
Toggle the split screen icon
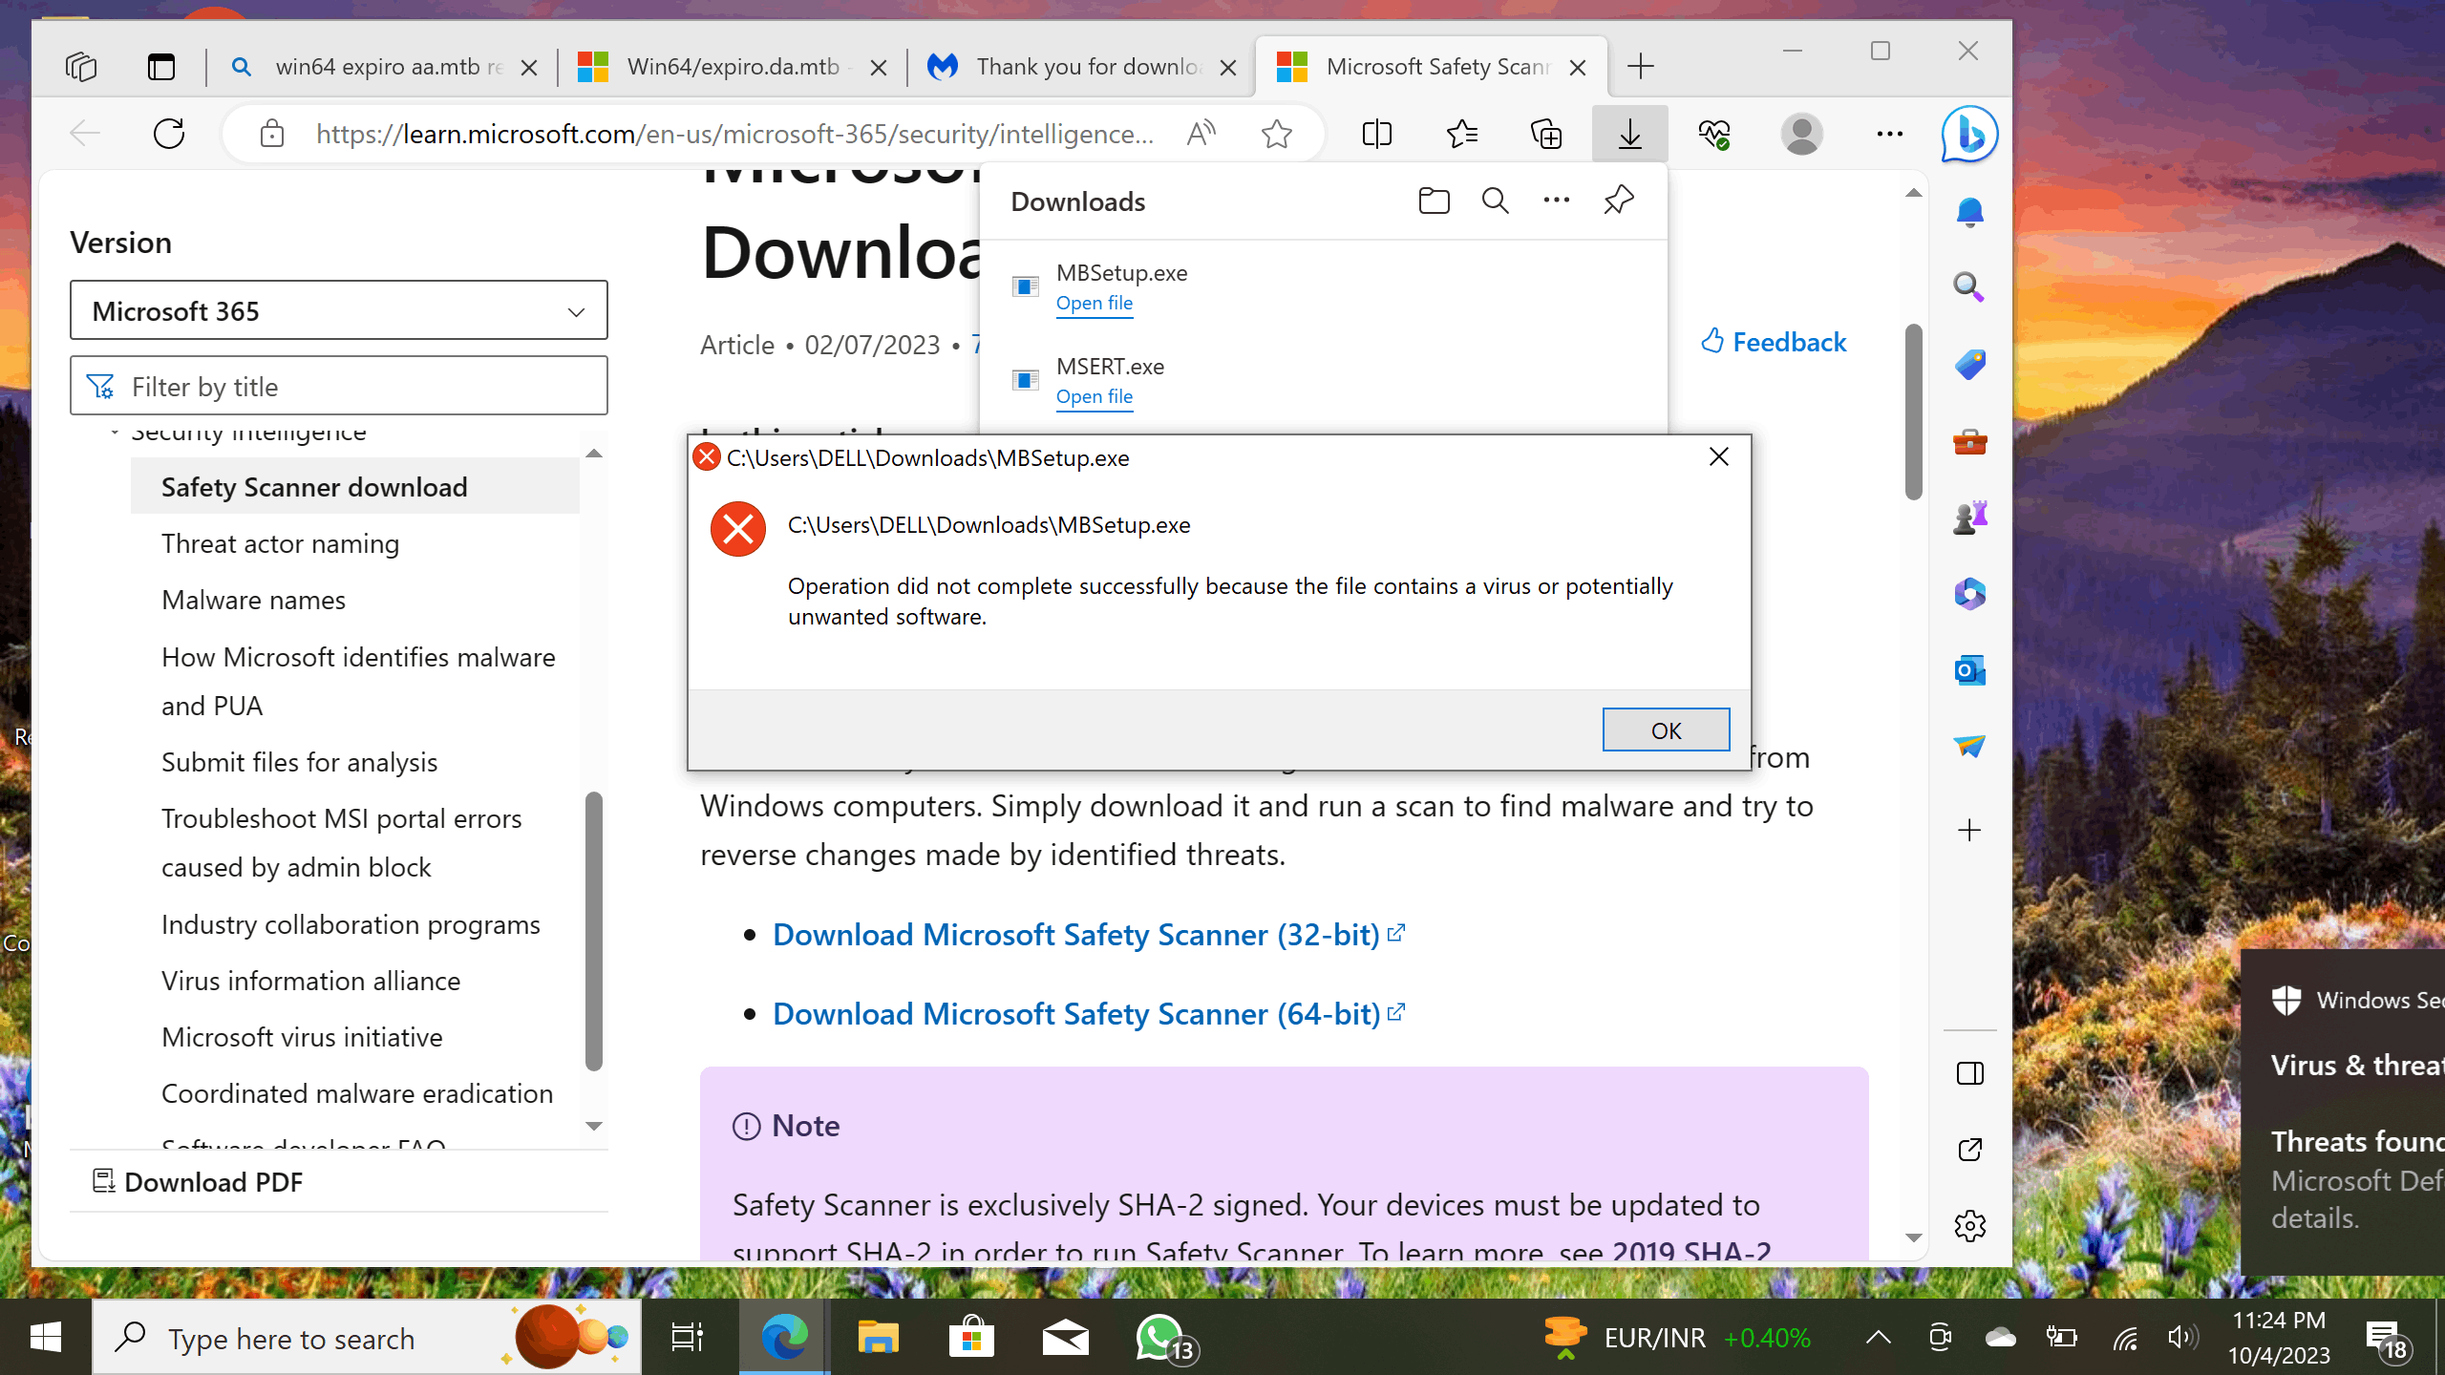pos(1376,134)
